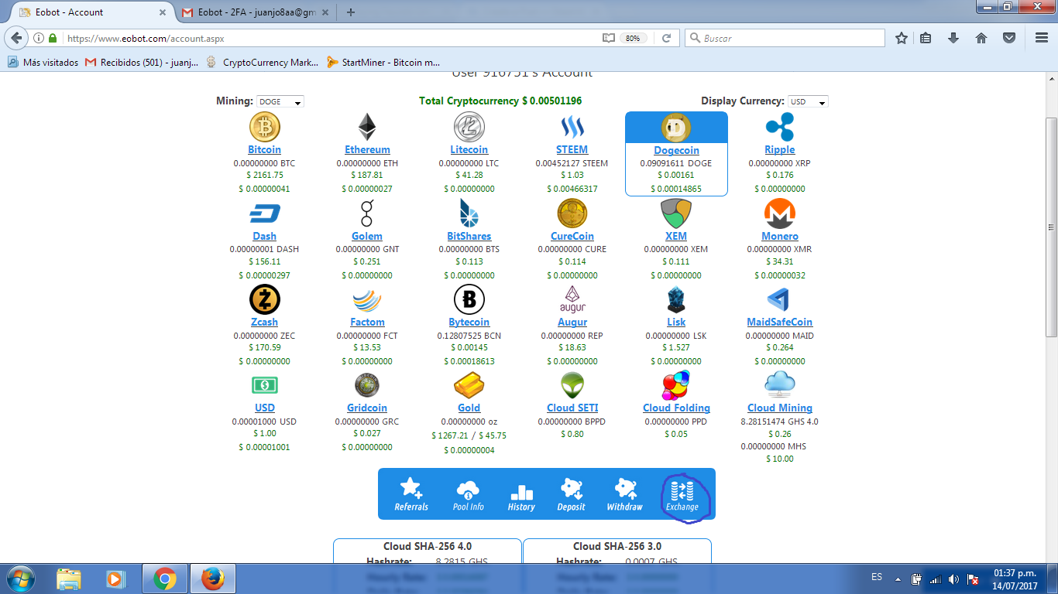Click the Augur logo icon
The width and height of the screenshot is (1058, 594).
pyautogui.click(x=572, y=299)
